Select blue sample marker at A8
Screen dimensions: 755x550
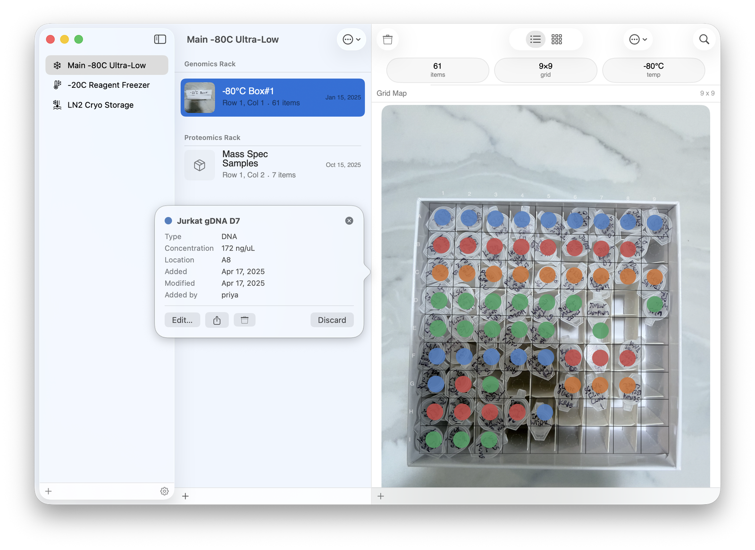coord(628,221)
